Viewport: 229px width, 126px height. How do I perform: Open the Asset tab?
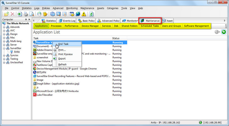click(167, 21)
